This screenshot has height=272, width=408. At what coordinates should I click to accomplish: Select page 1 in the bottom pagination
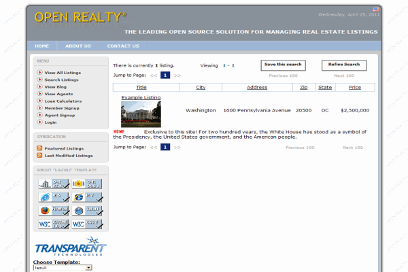pyautogui.click(x=165, y=147)
